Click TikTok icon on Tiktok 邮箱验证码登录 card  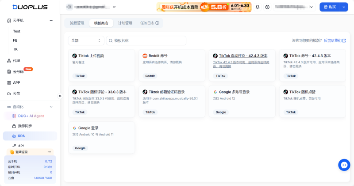145,92
